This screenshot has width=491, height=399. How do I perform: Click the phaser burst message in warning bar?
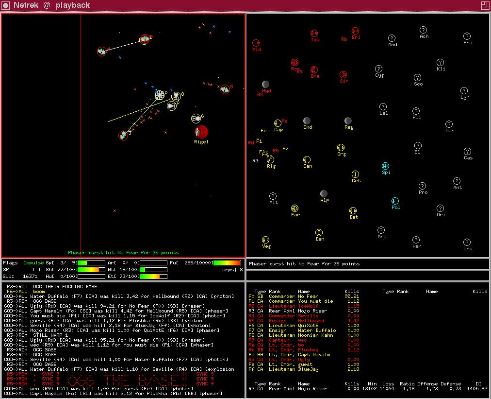click(304, 264)
